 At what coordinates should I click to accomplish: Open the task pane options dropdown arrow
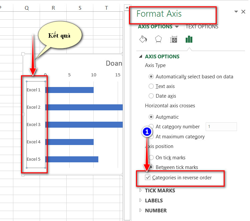[236, 11]
